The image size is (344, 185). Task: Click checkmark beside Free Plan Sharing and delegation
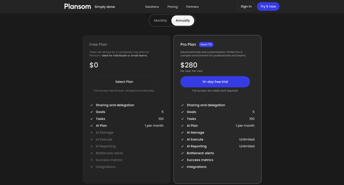91,105
